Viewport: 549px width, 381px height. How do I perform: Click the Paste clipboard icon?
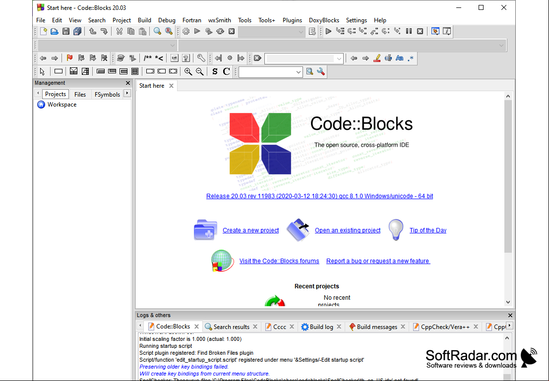pos(142,32)
